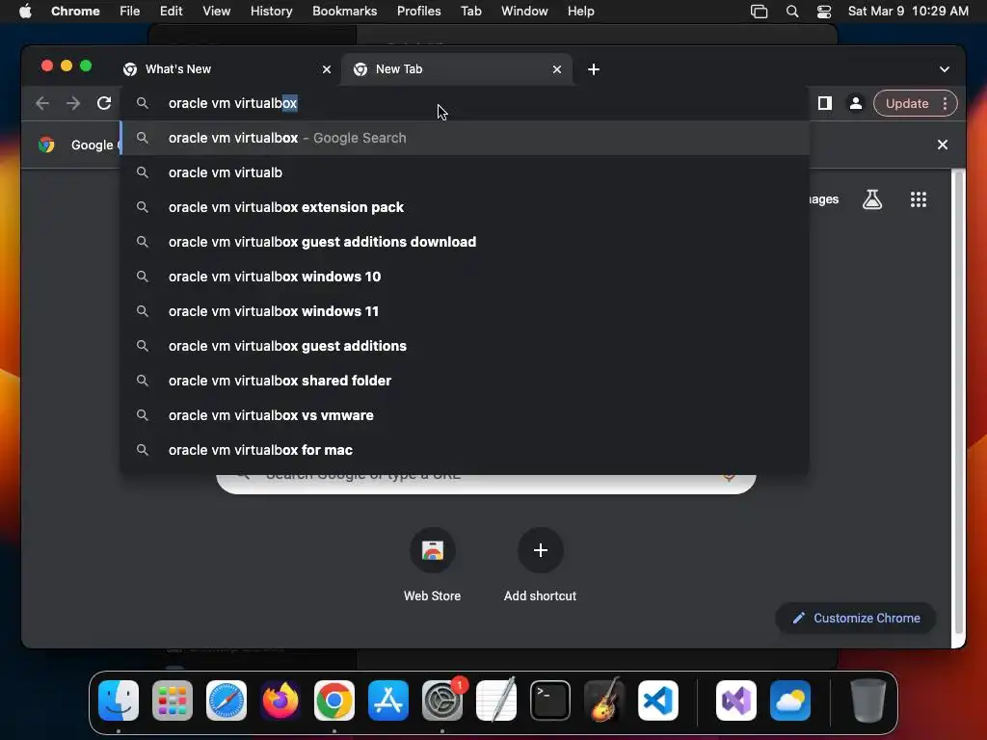Open a new tab with plus button
This screenshot has width=987, height=740.
click(594, 69)
